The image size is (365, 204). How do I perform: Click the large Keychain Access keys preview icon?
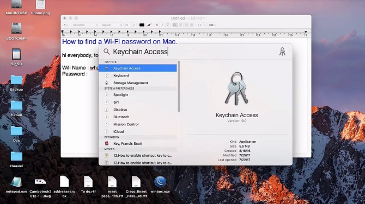click(x=237, y=89)
